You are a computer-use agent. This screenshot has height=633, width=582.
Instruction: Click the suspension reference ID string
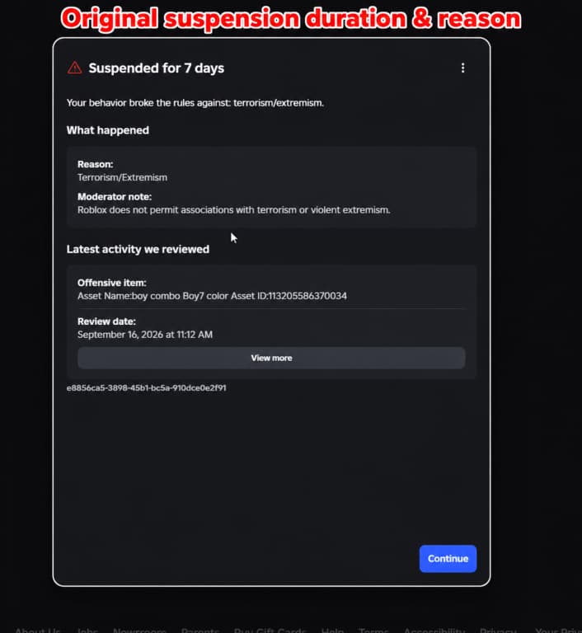(x=146, y=388)
